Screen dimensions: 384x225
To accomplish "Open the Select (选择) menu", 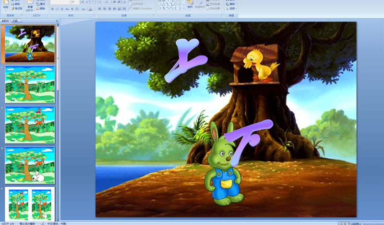I will click(x=231, y=8).
